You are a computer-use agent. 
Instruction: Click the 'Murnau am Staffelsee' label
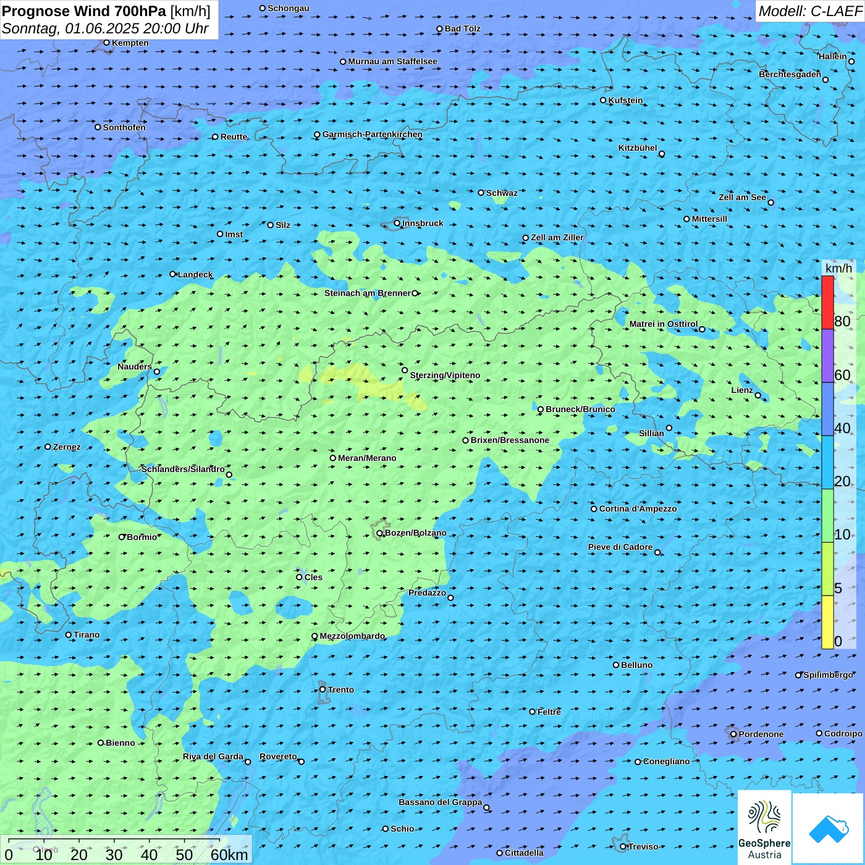[393, 61]
